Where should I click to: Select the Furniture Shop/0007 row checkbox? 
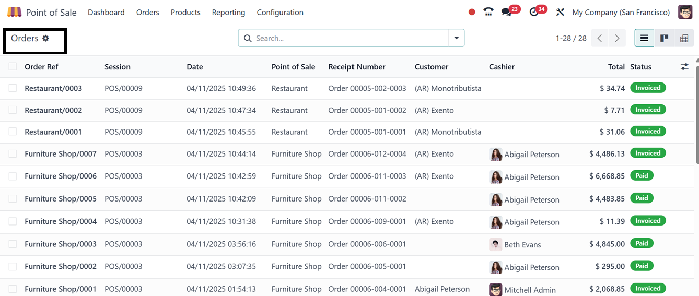click(x=13, y=153)
